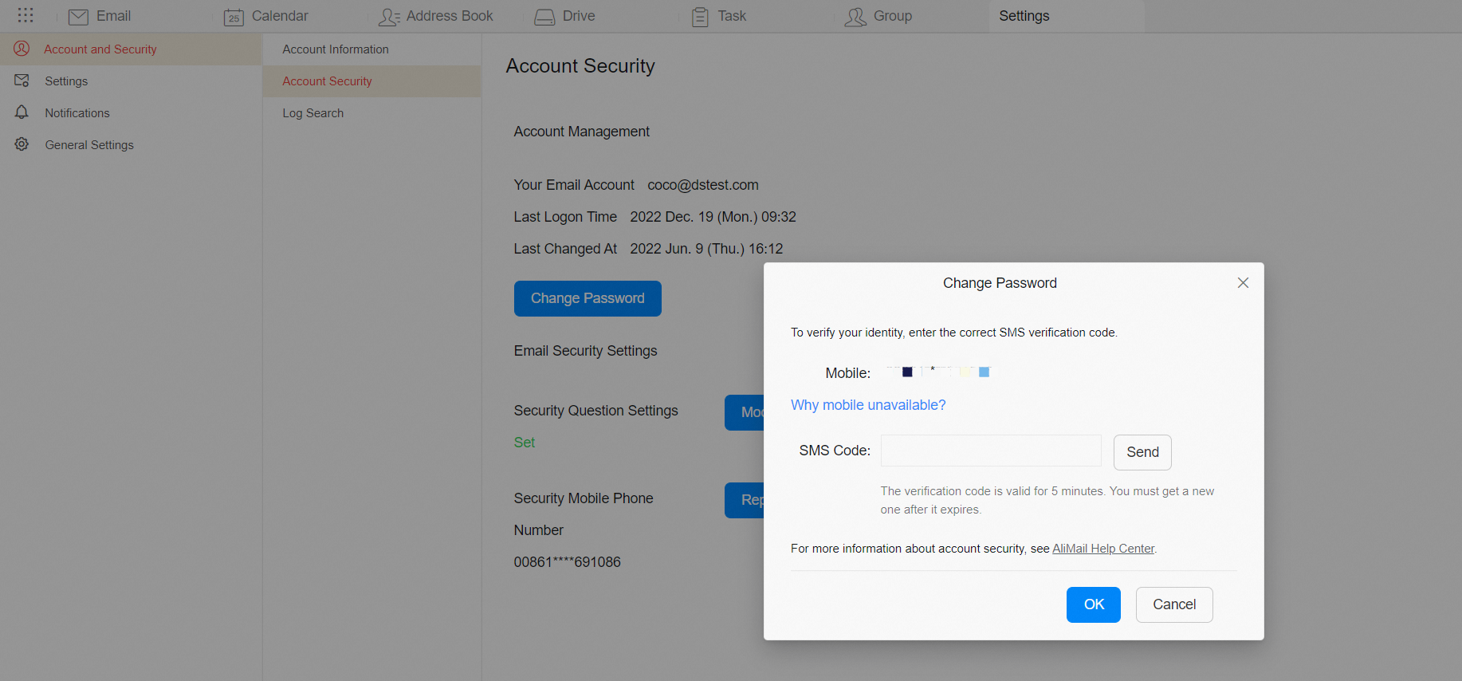The height and width of the screenshot is (681, 1462).
Task: Click the apps grid launcher icon
Action: [26, 16]
